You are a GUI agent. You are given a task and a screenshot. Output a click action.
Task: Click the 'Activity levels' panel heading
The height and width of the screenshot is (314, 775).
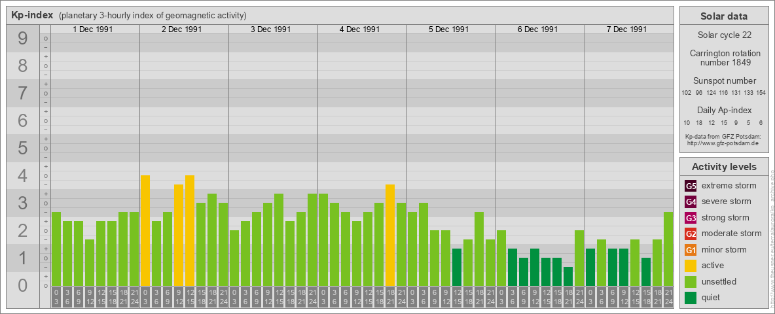pos(723,167)
